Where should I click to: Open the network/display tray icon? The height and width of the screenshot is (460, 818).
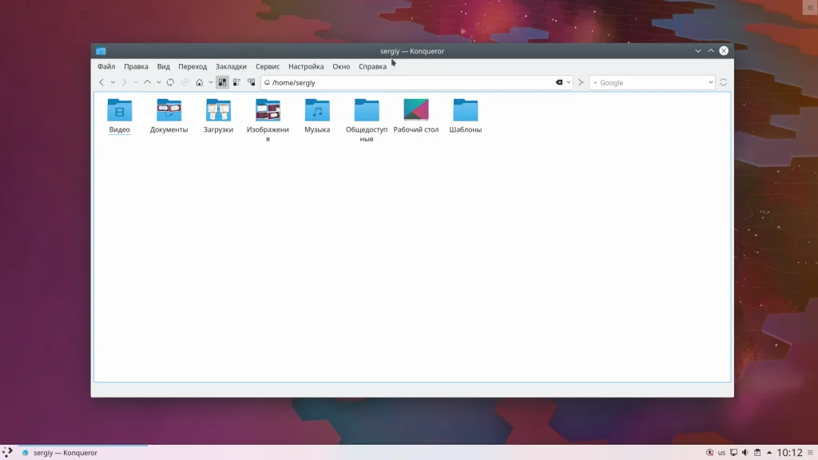733,453
